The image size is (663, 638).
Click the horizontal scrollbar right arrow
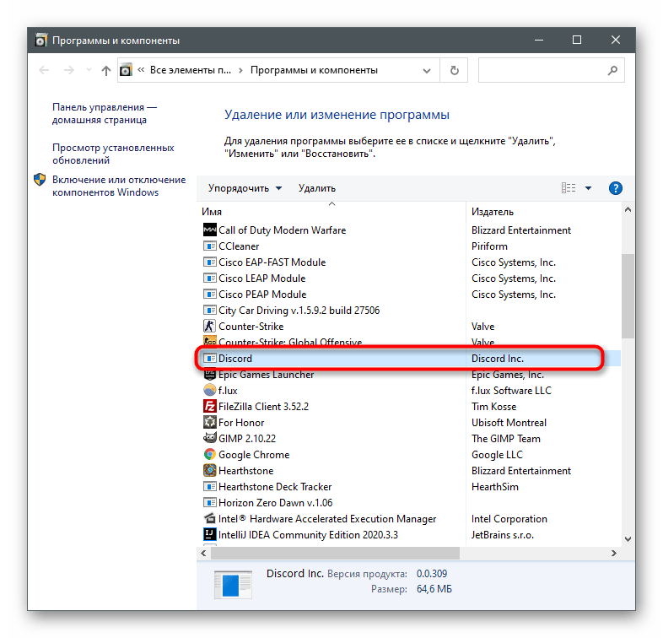point(613,553)
